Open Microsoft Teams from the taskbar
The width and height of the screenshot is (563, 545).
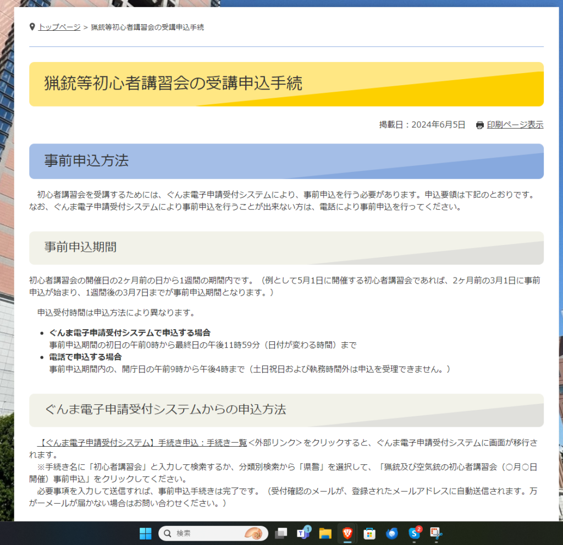pyautogui.click(x=303, y=533)
